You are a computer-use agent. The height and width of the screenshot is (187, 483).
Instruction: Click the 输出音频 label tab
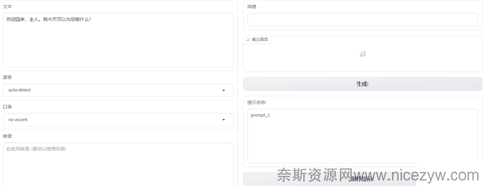(257, 39)
